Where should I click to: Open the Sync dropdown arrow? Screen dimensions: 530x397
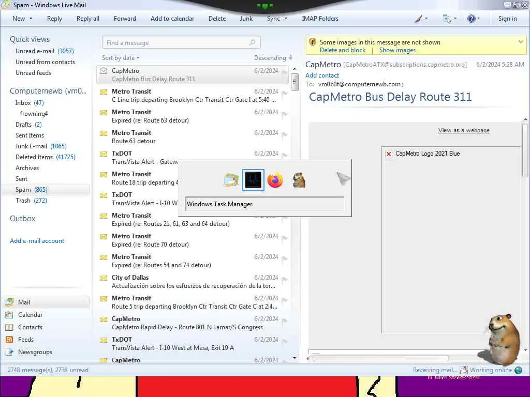point(286,19)
